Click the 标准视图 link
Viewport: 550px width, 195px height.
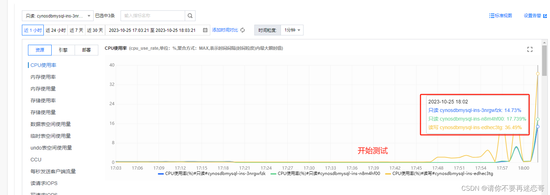click(x=503, y=16)
